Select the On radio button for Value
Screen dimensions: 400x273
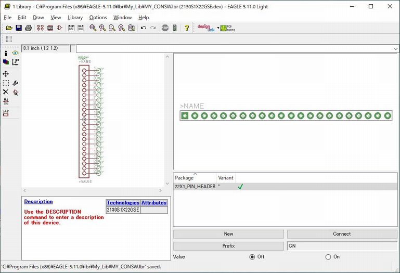click(x=328, y=257)
